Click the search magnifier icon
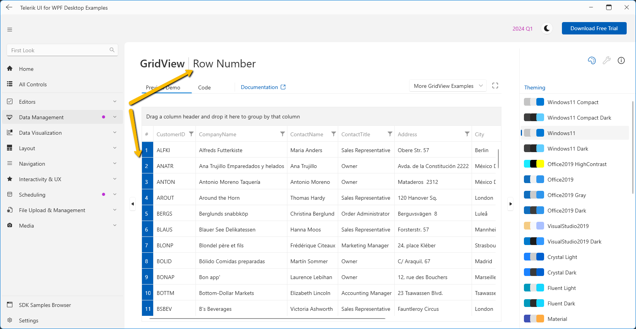 coord(112,50)
